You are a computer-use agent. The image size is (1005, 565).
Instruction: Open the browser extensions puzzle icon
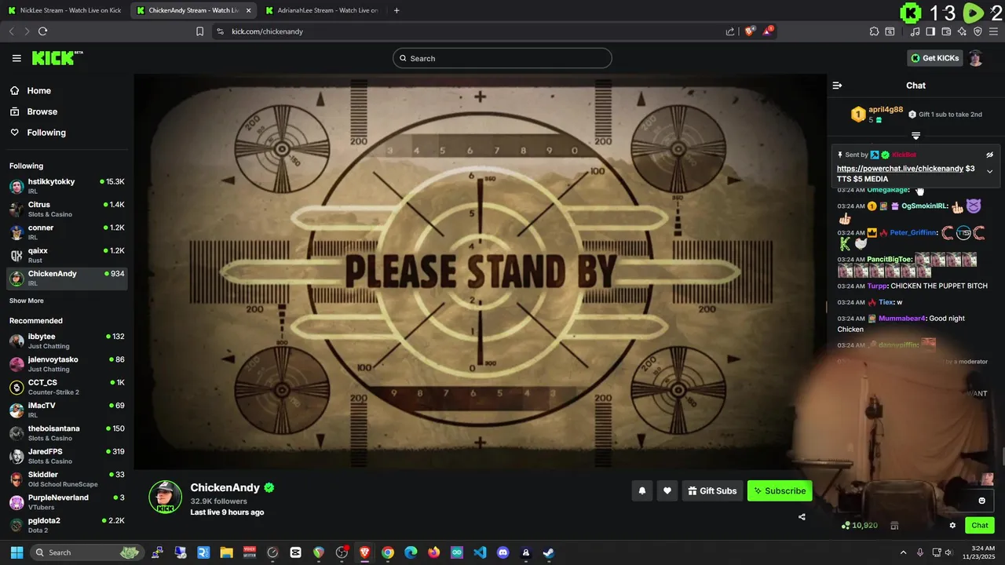[x=874, y=31]
